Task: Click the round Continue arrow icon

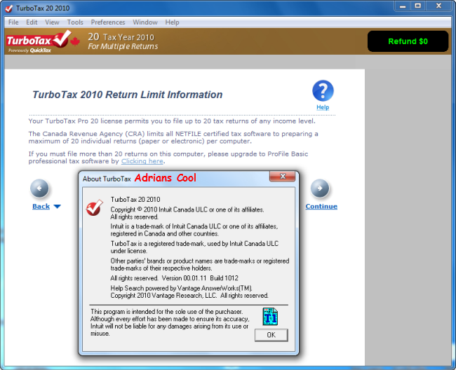Action: (320, 189)
